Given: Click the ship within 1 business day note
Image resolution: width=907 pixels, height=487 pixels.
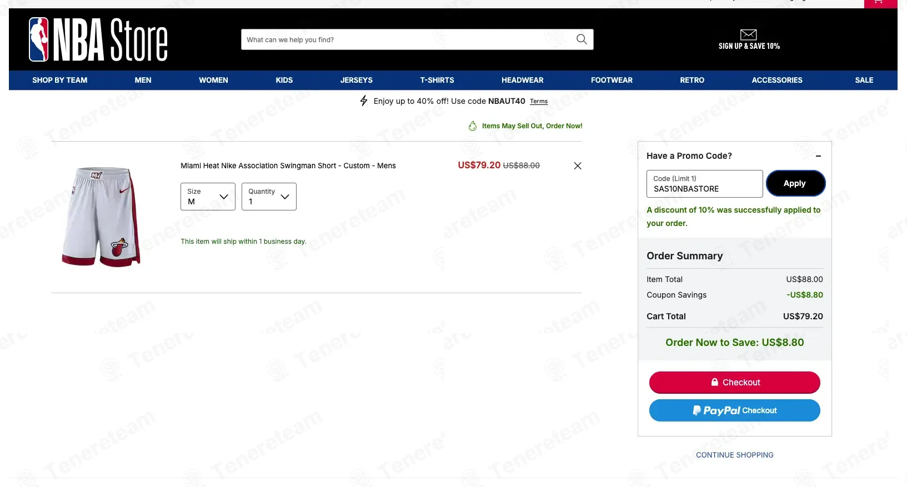Looking at the screenshot, I should [x=244, y=242].
